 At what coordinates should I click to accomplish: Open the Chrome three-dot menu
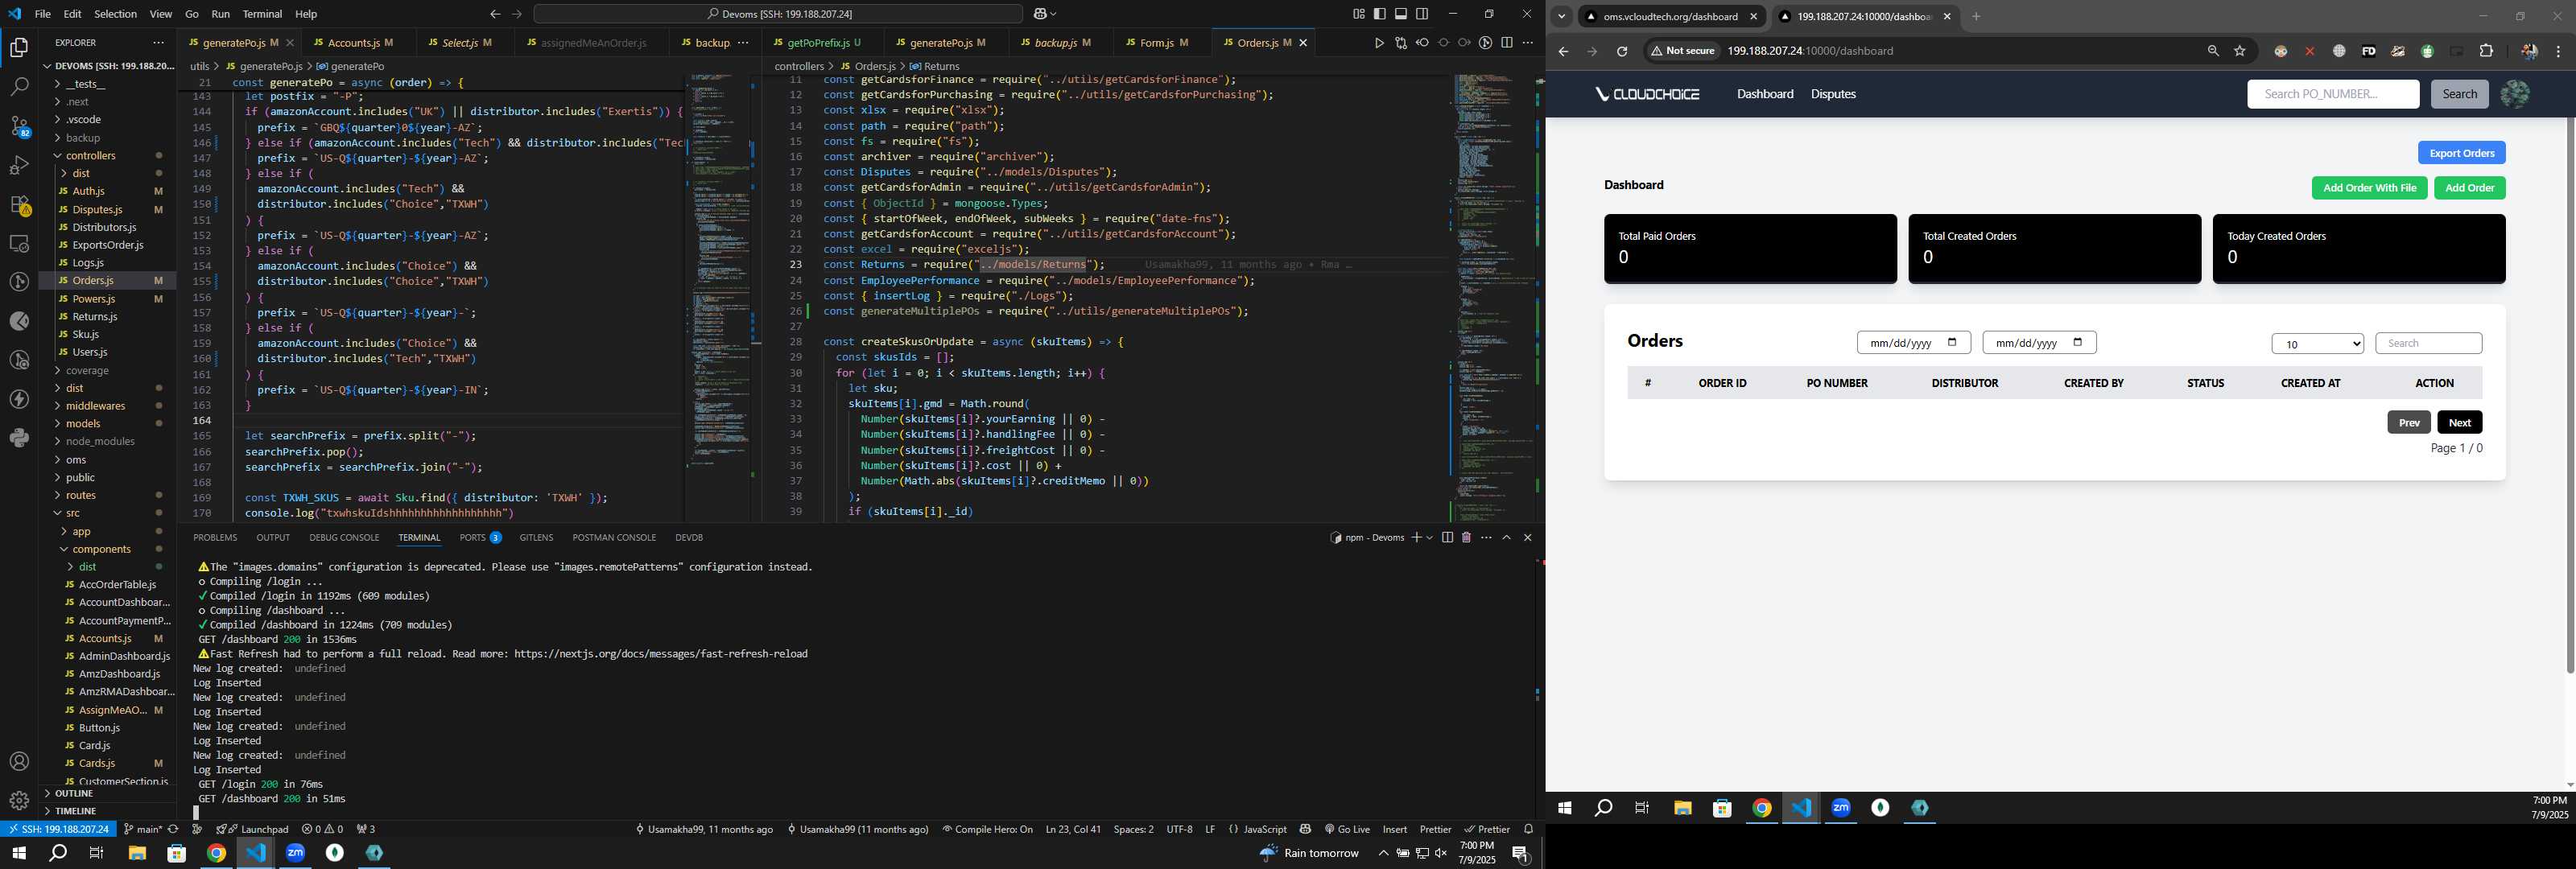(2558, 51)
